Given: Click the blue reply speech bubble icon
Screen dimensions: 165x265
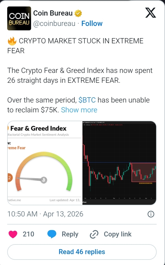Looking at the screenshot, I should 52,234.
